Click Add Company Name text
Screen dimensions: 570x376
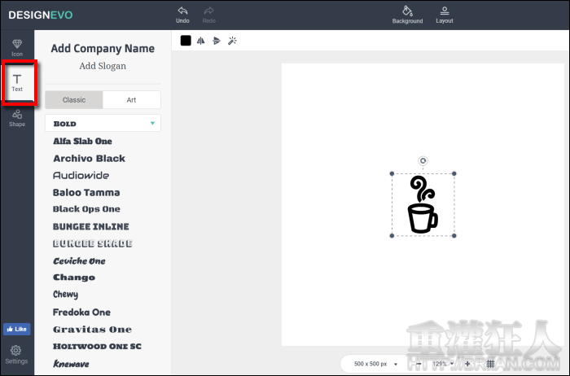(x=103, y=49)
